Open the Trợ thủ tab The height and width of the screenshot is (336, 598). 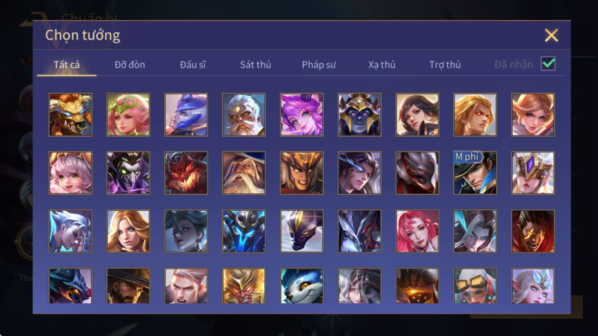445,65
